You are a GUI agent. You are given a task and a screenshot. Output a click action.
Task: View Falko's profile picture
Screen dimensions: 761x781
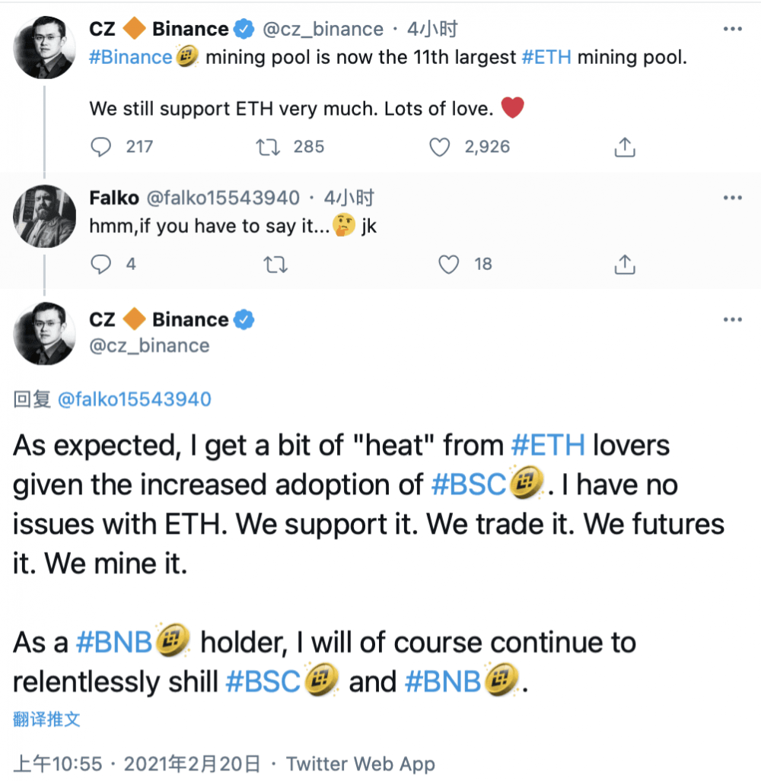click(44, 216)
